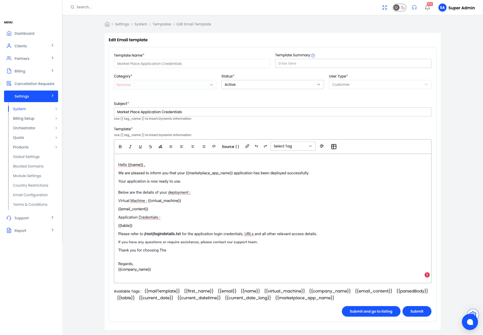Expand the Orchestrator submenu
Screen dimensions: 483x335
35,128
